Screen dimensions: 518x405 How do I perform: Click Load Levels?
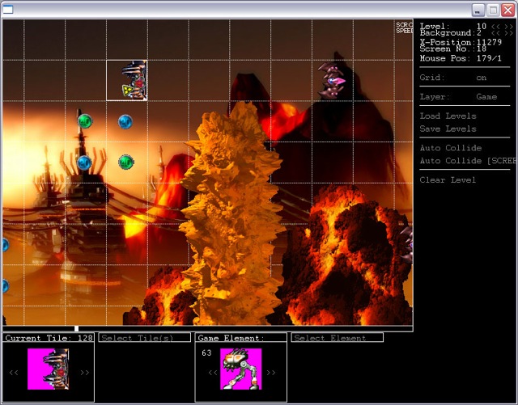pyautogui.click(x=448, y=116)
